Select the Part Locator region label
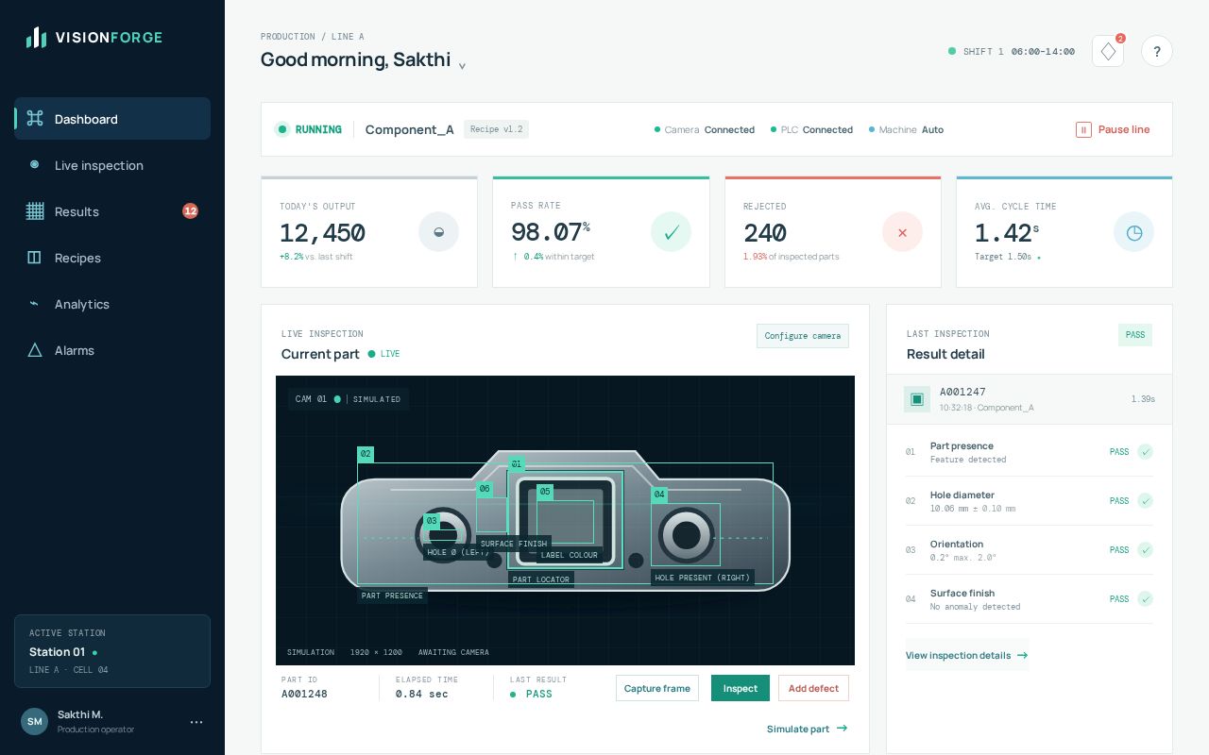 (x=541, y=579)
